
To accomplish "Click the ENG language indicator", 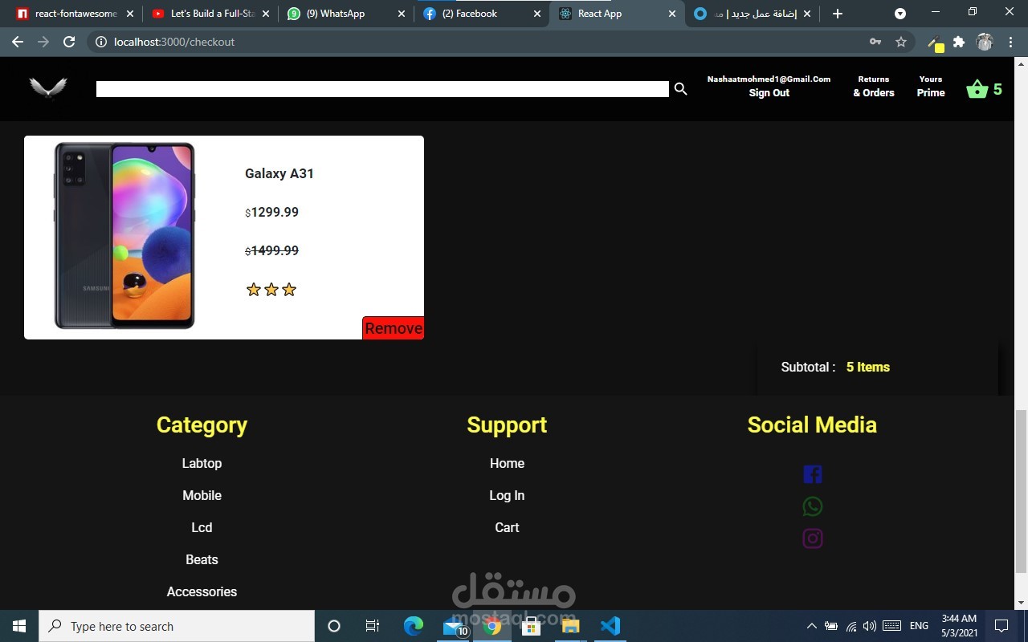I will pos(920,626).
